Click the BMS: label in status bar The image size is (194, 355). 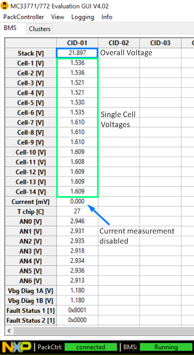pos(131,347)
